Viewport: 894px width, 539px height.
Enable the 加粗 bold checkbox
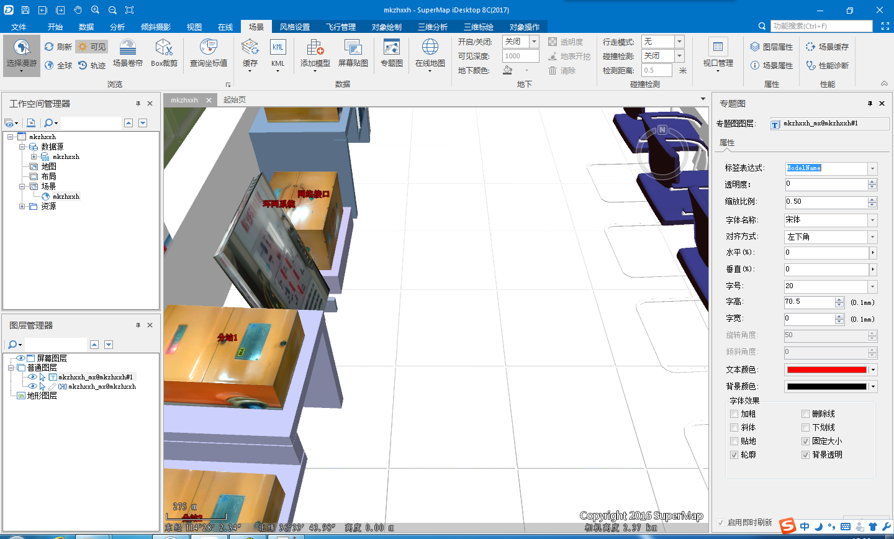click(x=734, y=414)
